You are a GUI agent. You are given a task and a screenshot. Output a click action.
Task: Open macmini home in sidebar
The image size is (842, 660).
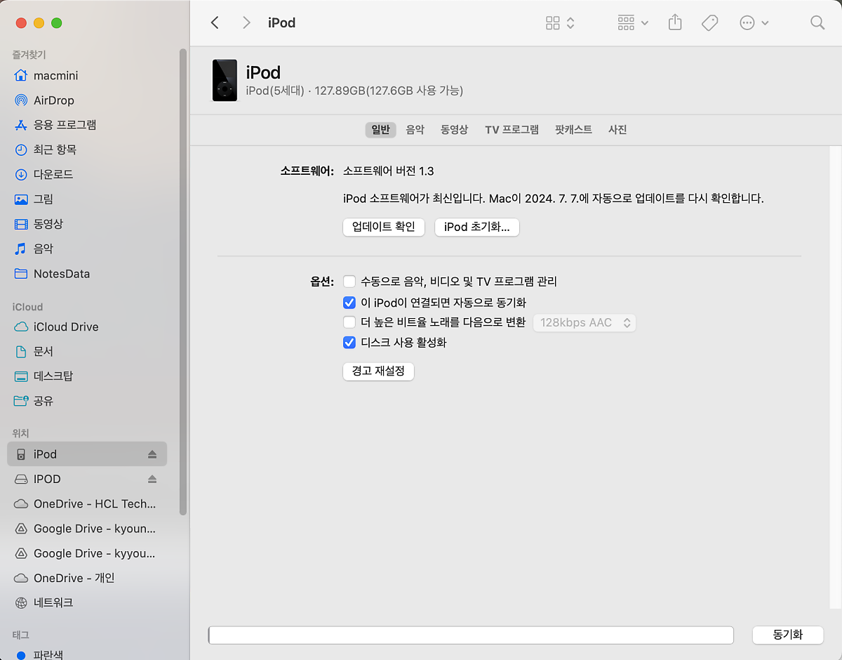87,76
